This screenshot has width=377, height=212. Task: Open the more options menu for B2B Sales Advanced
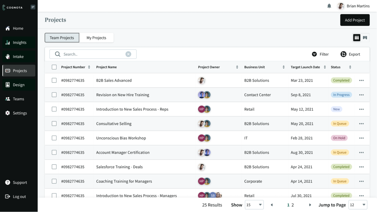(x=361, y=80)
